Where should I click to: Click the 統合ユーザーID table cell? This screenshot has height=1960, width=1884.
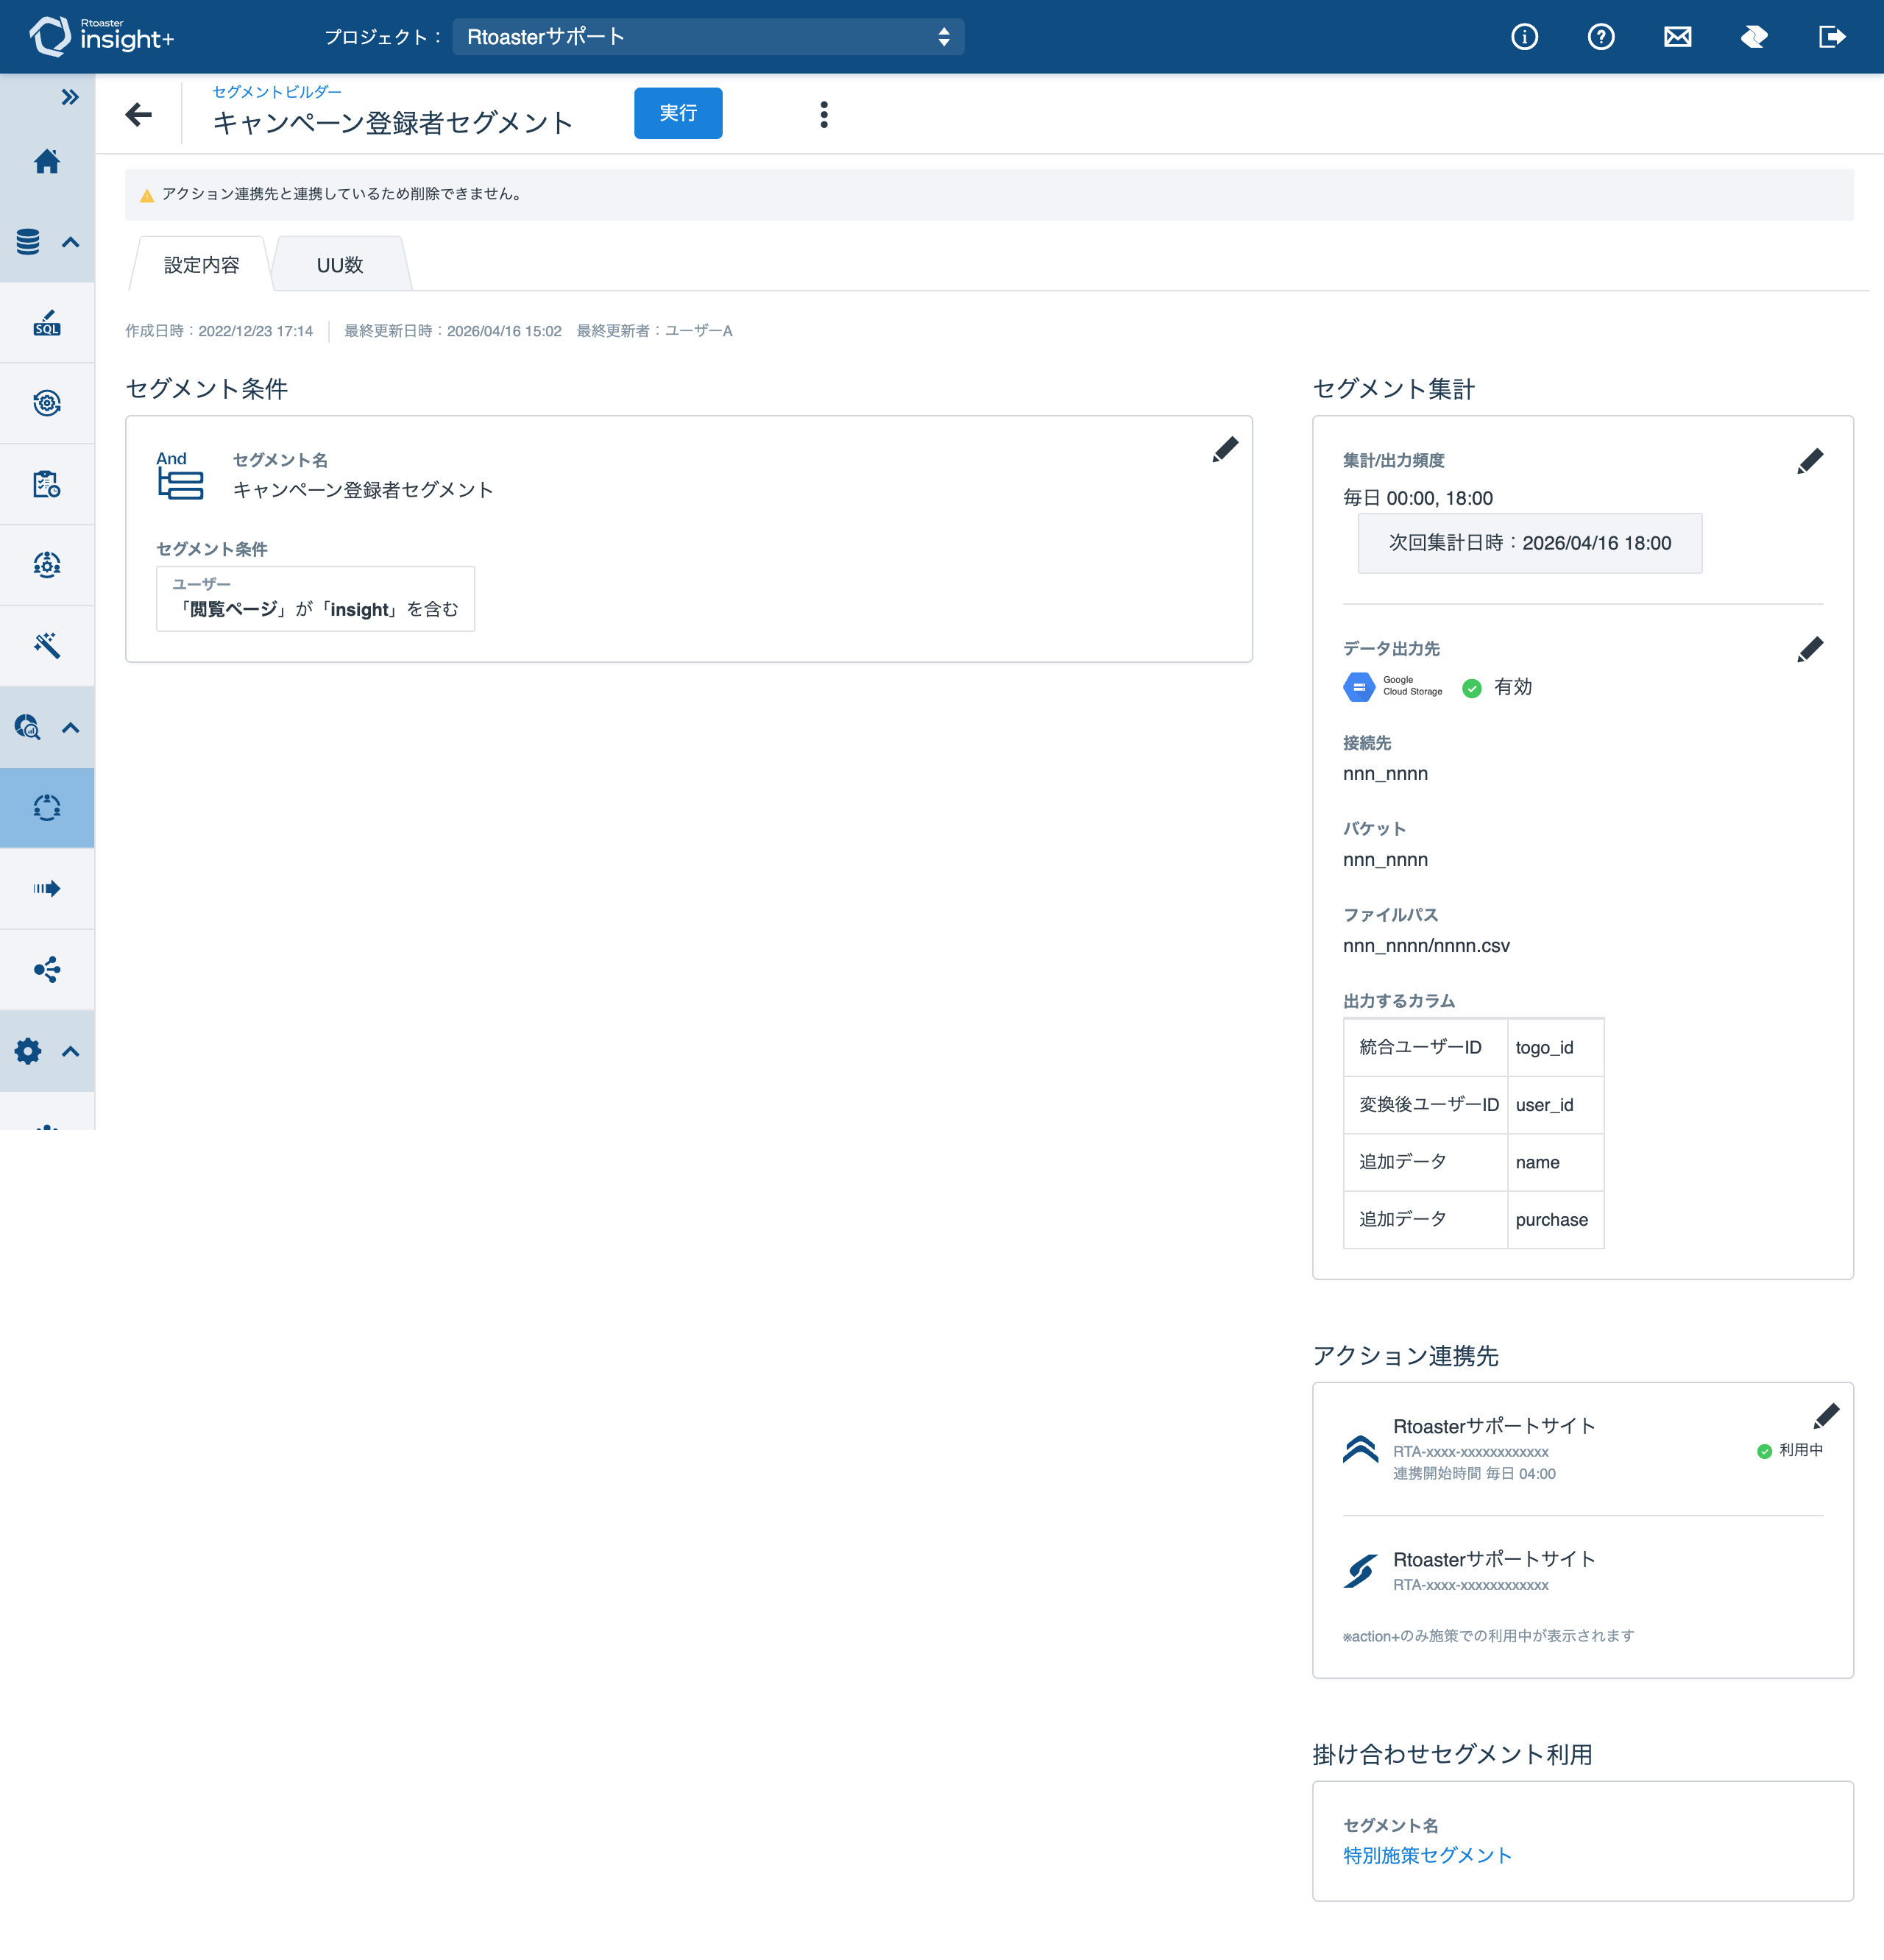click(1425, 1047)
